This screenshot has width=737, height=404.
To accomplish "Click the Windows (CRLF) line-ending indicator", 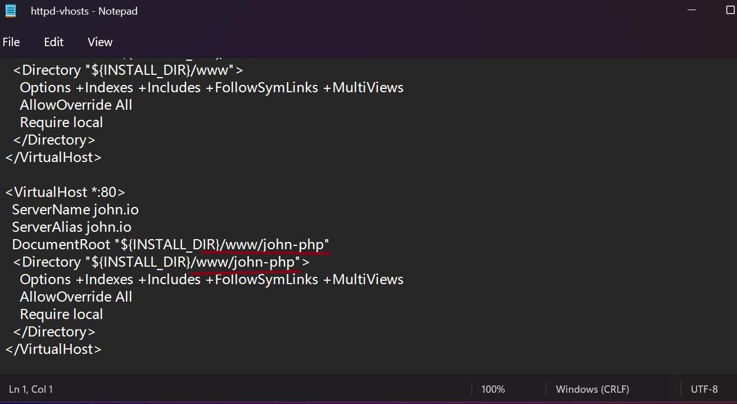I will [x=593, y=389].
